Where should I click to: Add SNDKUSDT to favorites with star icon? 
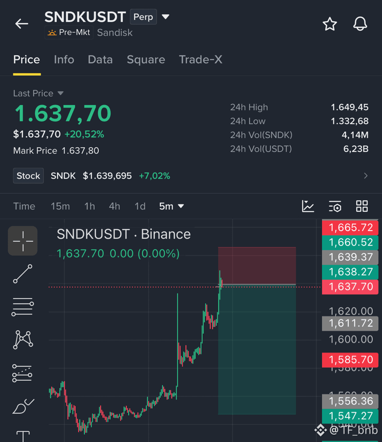click(329, 24)
